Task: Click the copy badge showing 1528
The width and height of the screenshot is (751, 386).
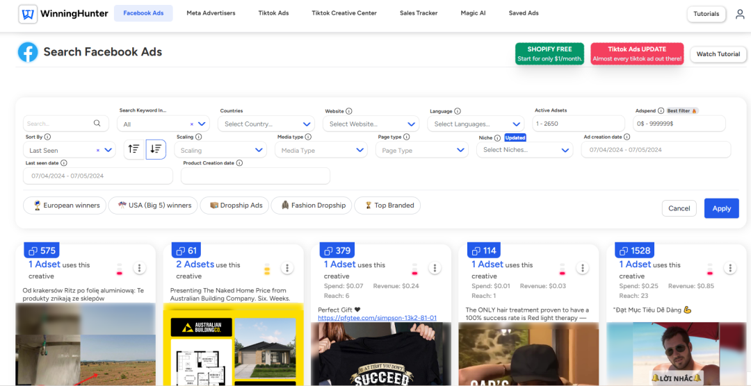Action: coord(636,251)
